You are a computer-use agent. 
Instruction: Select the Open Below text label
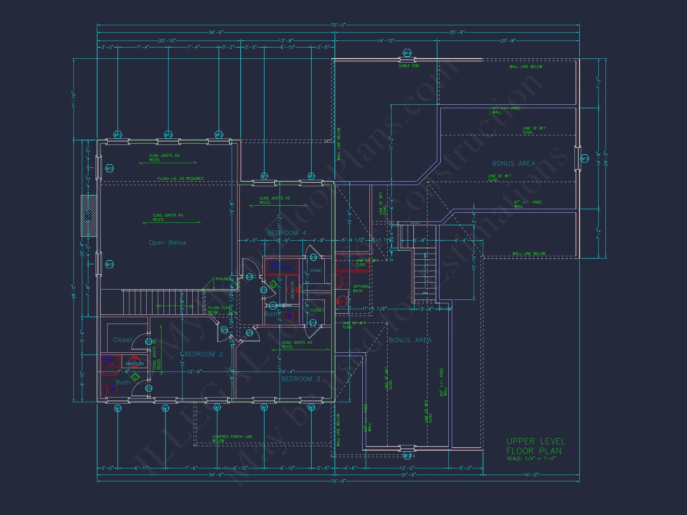[168, 242]
